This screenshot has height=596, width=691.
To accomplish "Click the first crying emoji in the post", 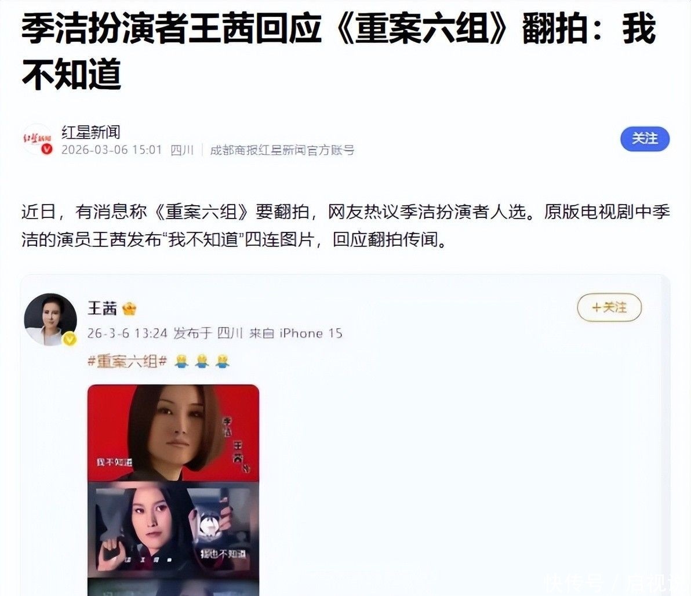I will click(x=181, y=361).
